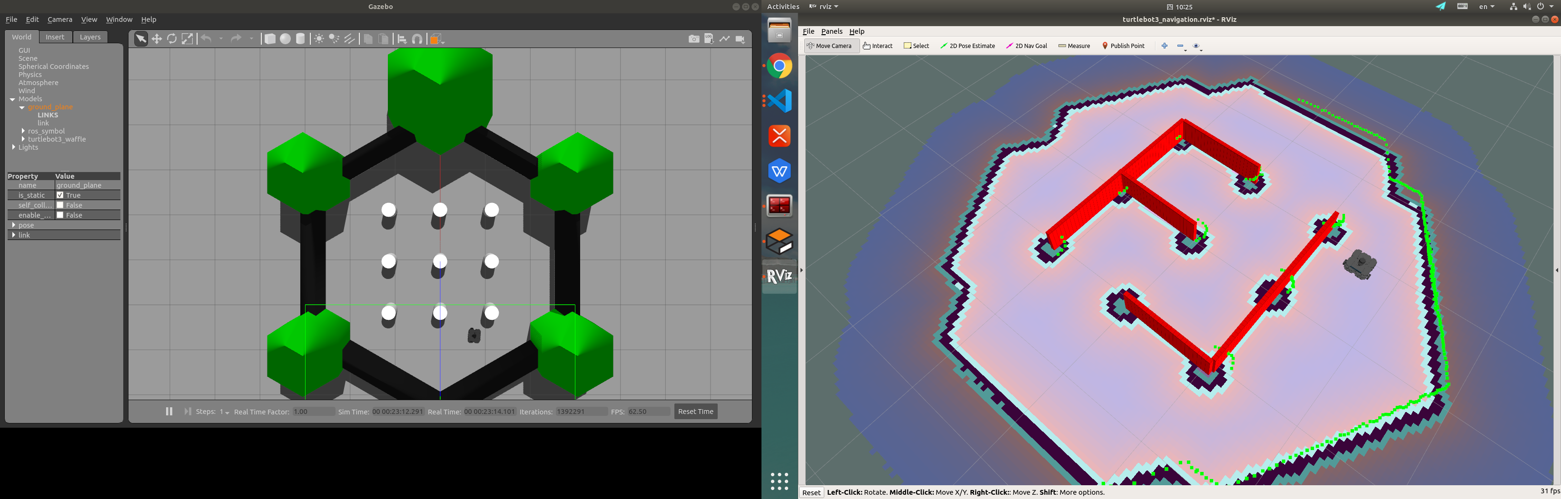1561x499 pixels.
Task: Open the plot window icon in Gazebo
Action: click(x=725, y=38)
